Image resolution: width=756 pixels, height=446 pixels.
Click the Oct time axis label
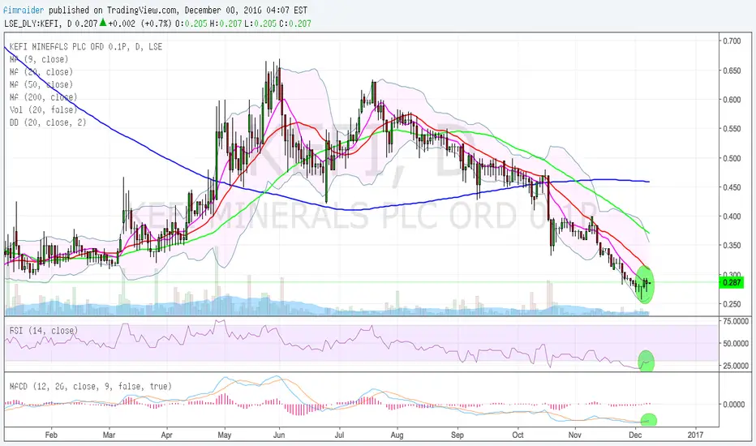tap(518, 435)
